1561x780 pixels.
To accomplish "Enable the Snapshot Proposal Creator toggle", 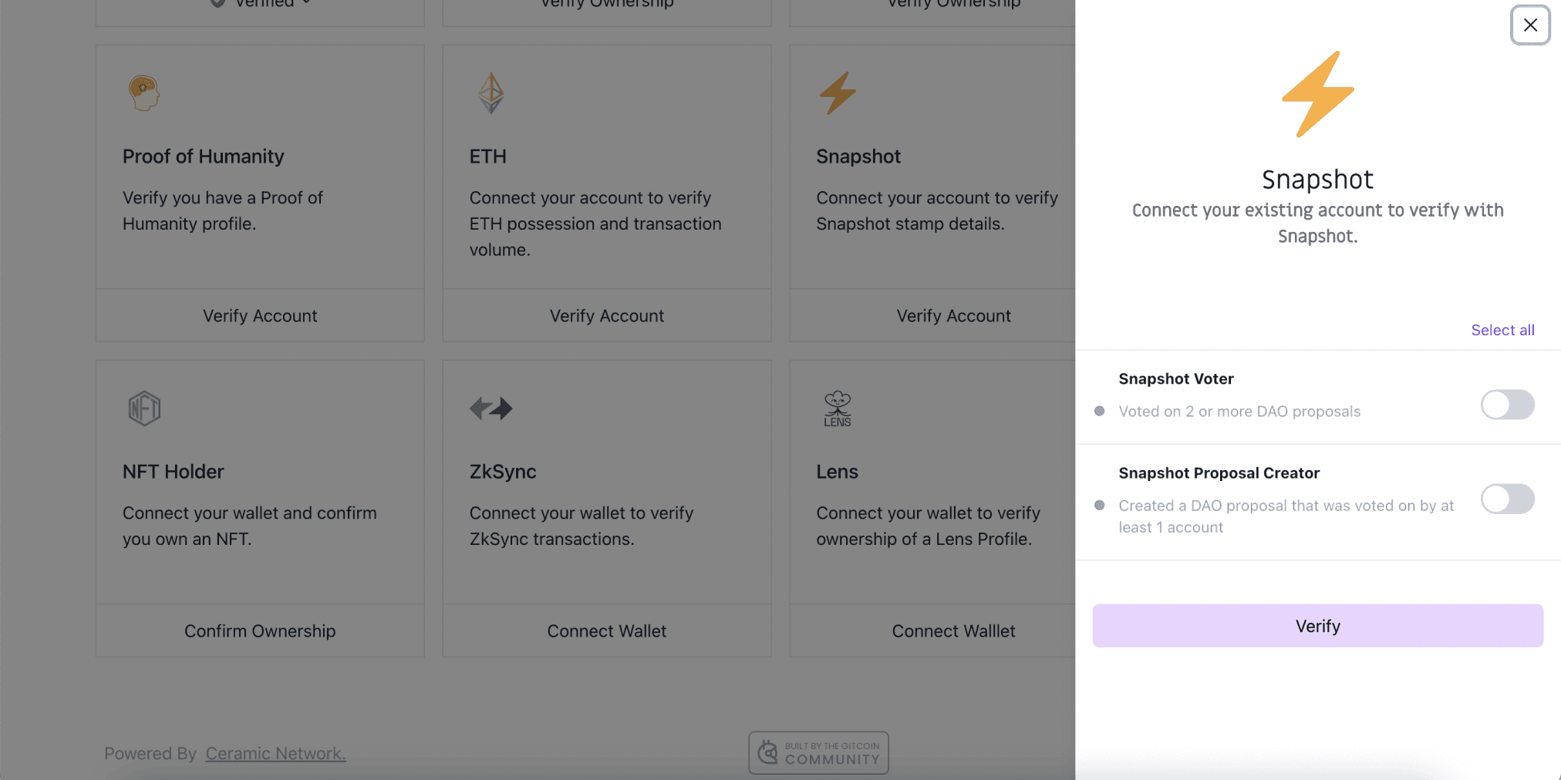I will coord(1507,499).
